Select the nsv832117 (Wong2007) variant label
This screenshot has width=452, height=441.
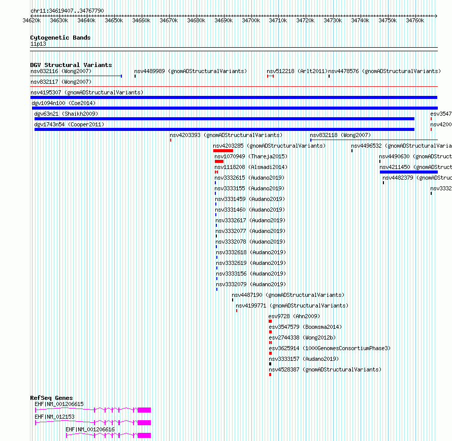61,82
